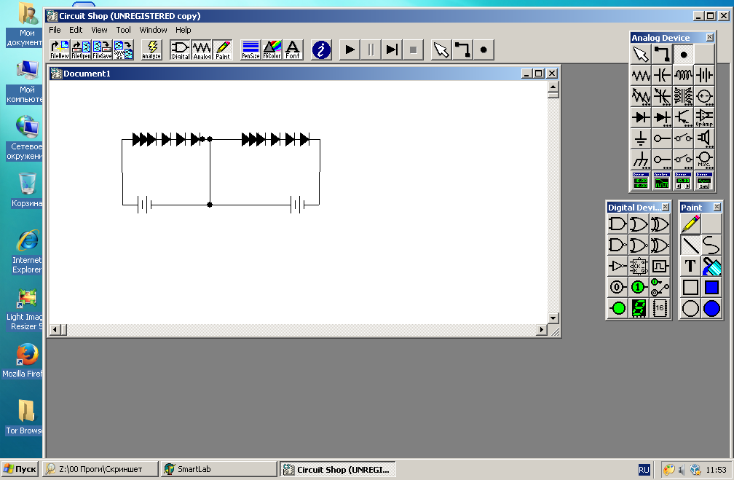734x480 pixels.
Task: Open the FGColor foreground color picker
Action: pyautogui.click(x=272, y=50)
